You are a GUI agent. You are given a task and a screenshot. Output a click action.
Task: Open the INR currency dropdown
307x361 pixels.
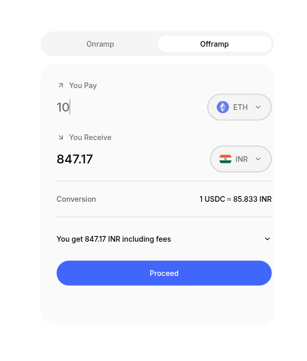(x=241, y=159)
